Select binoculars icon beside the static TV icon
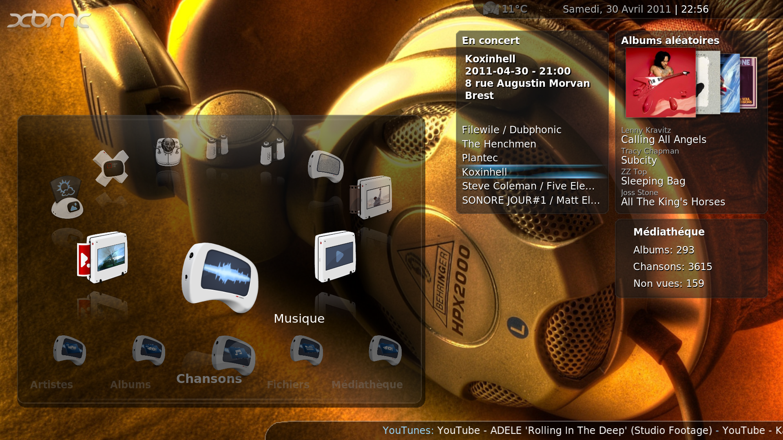 pos(272,151)
